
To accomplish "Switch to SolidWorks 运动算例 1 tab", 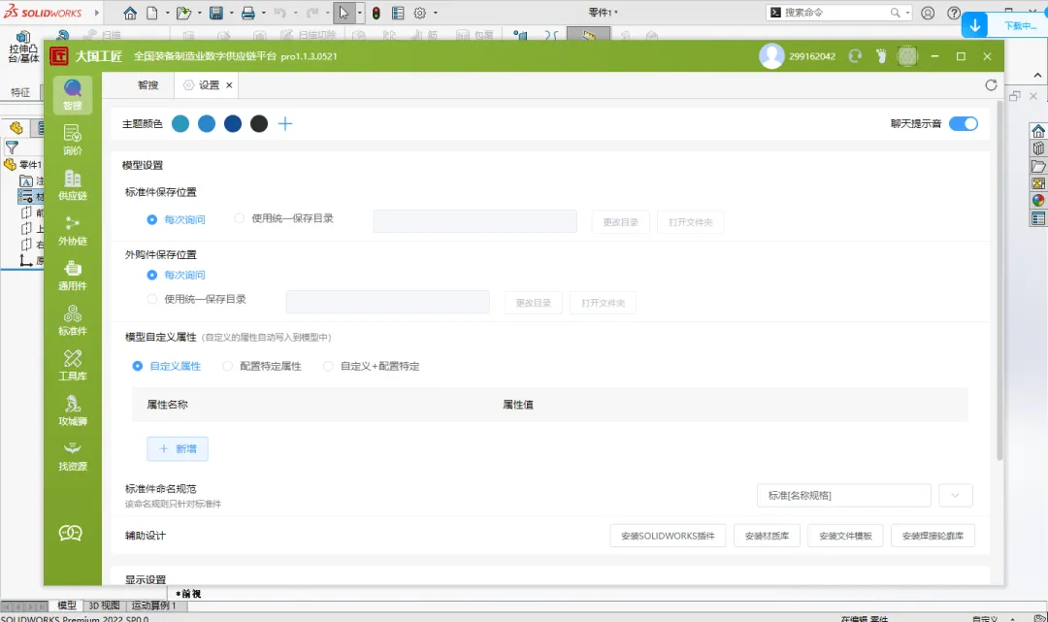I will pos(153,606).
